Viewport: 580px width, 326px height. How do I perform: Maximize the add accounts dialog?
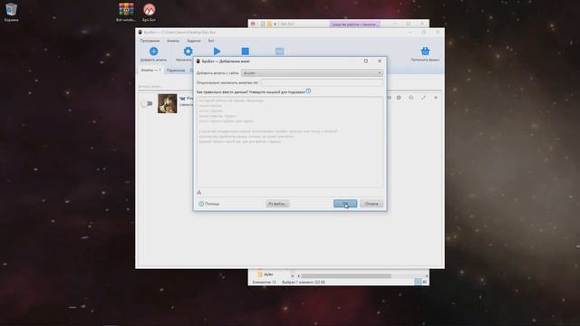366,61
